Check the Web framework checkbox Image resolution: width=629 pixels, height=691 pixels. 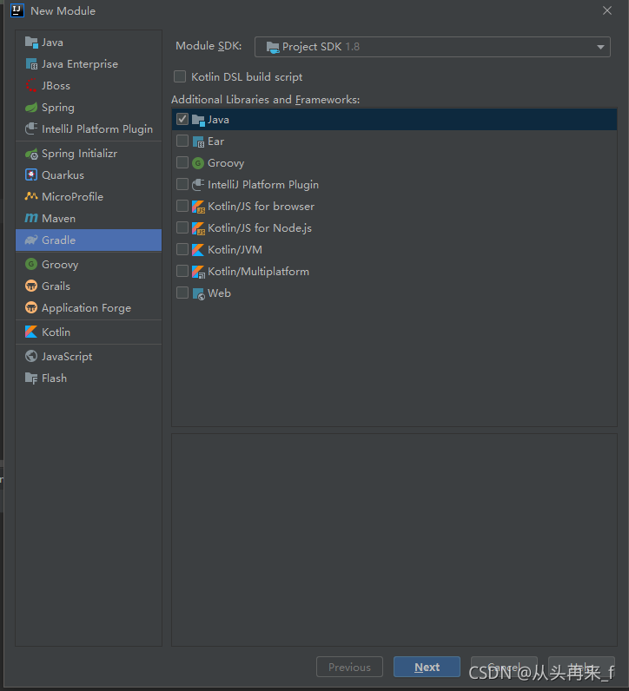(x=182, y=293)
